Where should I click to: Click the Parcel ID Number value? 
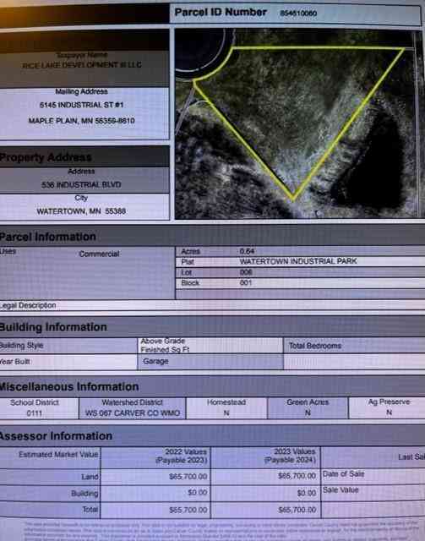[x=298, y=14]
